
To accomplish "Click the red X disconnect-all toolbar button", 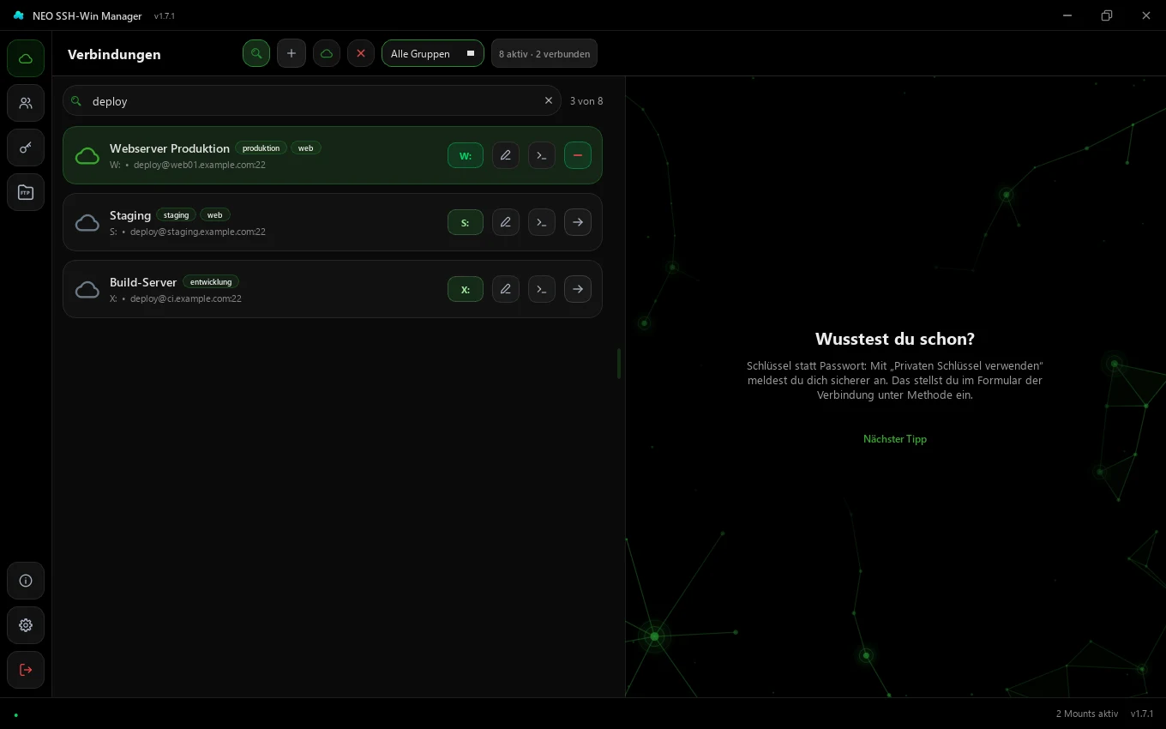I will point(361,53).
